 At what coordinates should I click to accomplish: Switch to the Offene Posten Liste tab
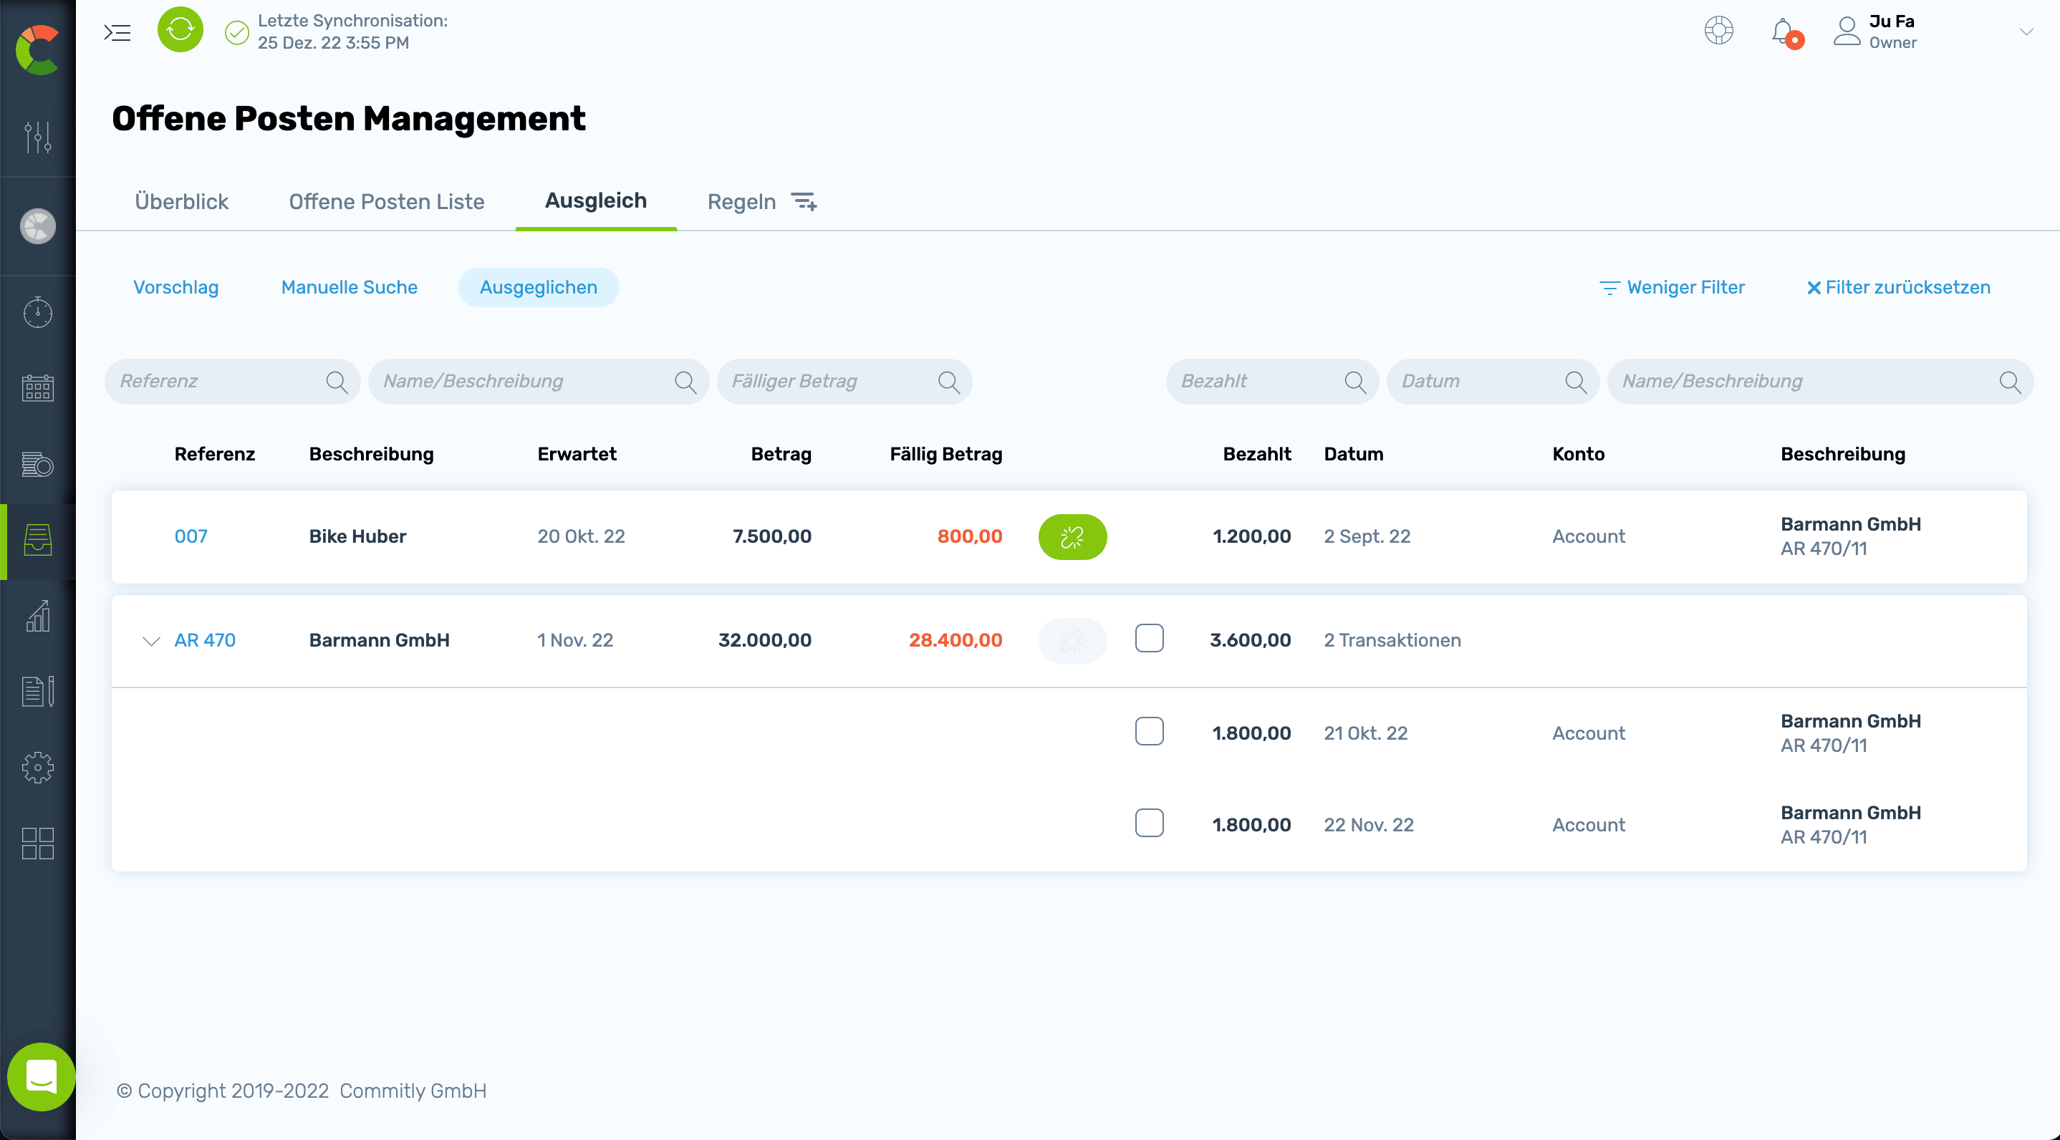point(386,201)
